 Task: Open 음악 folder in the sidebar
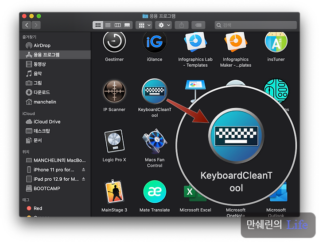[55, 73]
